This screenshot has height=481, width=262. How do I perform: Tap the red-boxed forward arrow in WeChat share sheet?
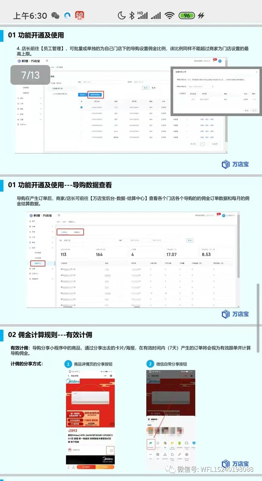(151, 443)
